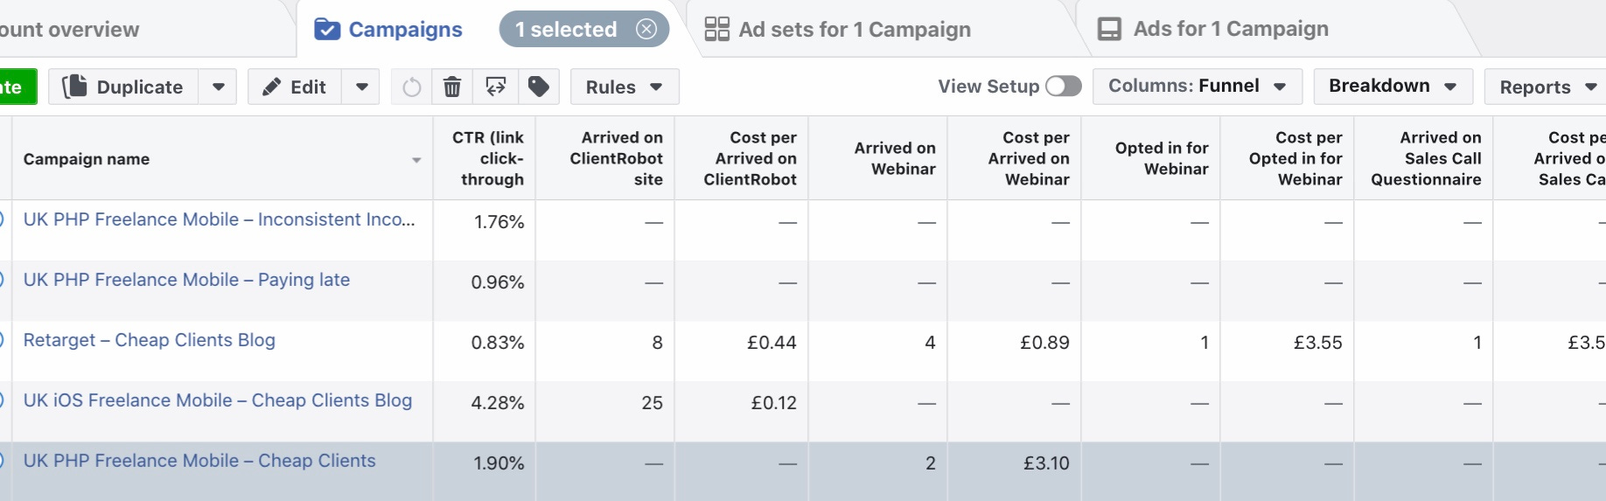
Task: Expand the Breakdown dropdown
Action: tap(1393, 86)
